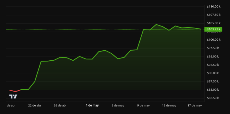Click the $110.00 k price axis label
This screenshot has width=230, height=114.
[x=214, y=6]
